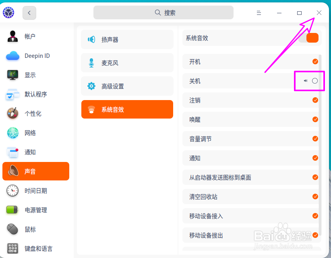The image size is (331, 258).
Task: Click the 帐户 account avatar icon
Action: tap(12, 36)
